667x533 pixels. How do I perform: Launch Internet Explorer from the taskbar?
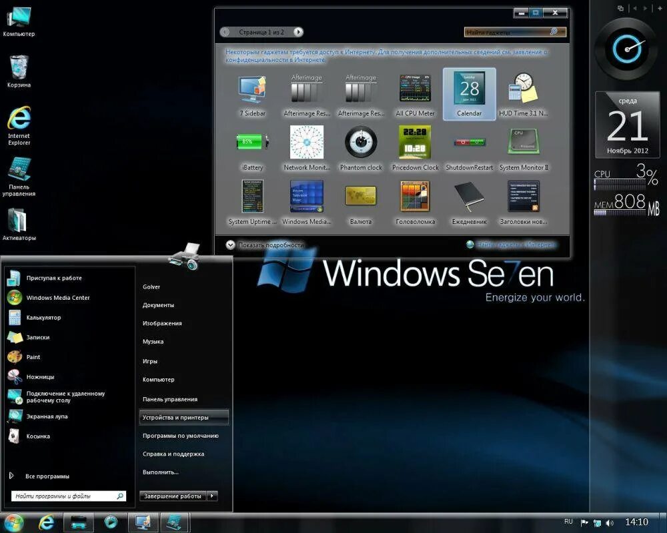coord(46,522)
